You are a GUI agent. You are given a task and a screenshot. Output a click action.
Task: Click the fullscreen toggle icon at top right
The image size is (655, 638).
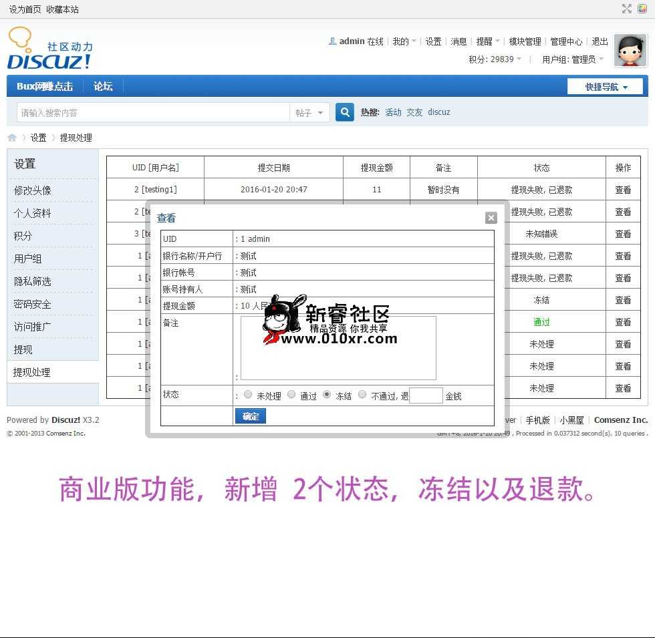[x=626, y=9]
